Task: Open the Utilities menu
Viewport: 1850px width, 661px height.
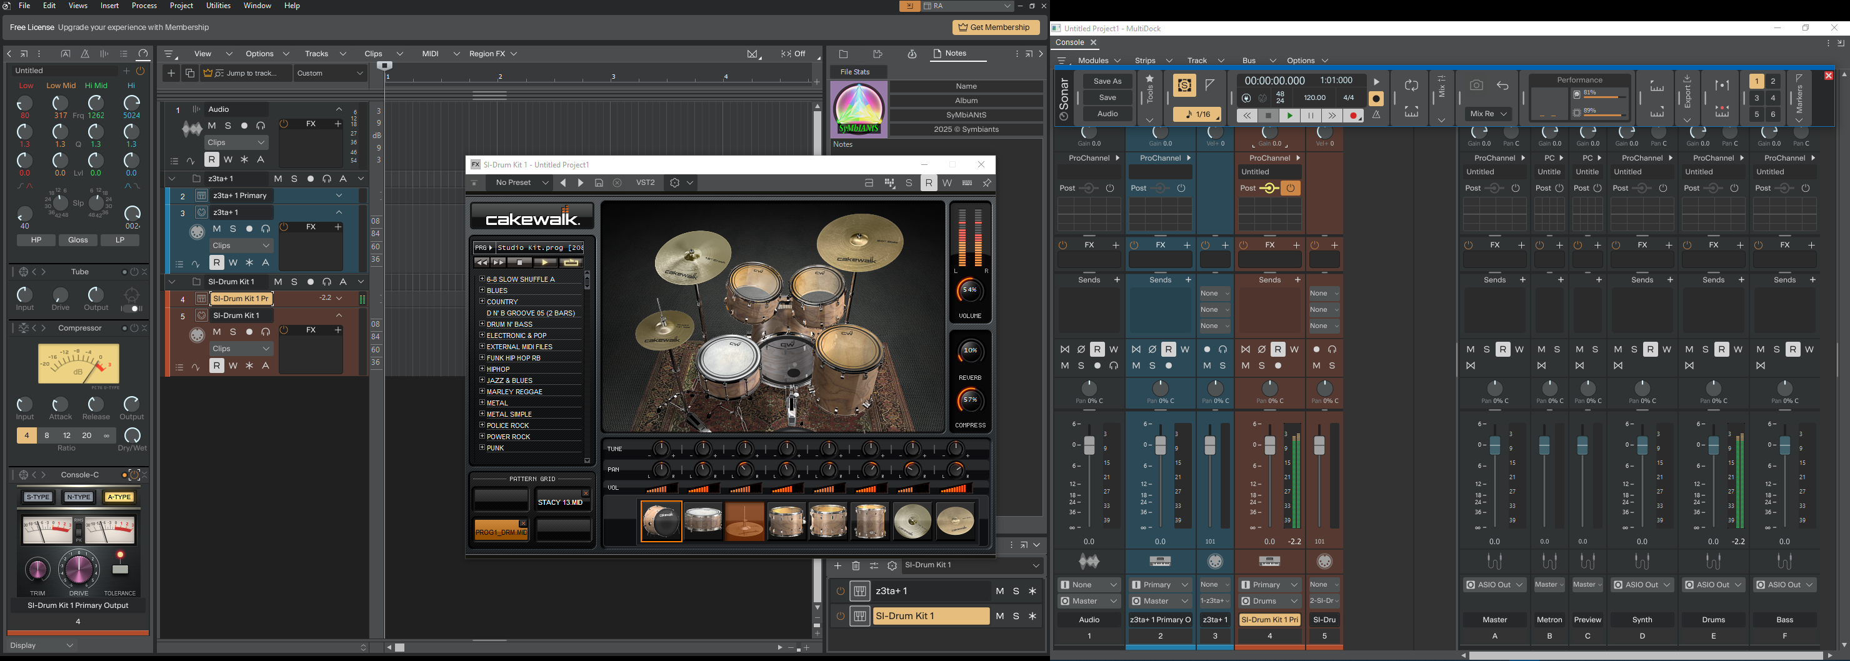Action: 218,6
